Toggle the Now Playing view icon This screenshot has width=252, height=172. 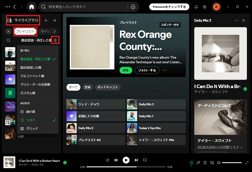(191, 163)
